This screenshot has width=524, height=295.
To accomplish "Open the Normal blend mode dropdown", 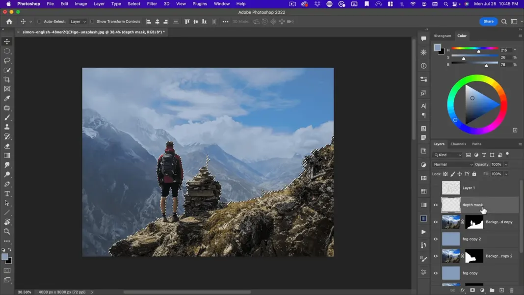I will 453,164.
